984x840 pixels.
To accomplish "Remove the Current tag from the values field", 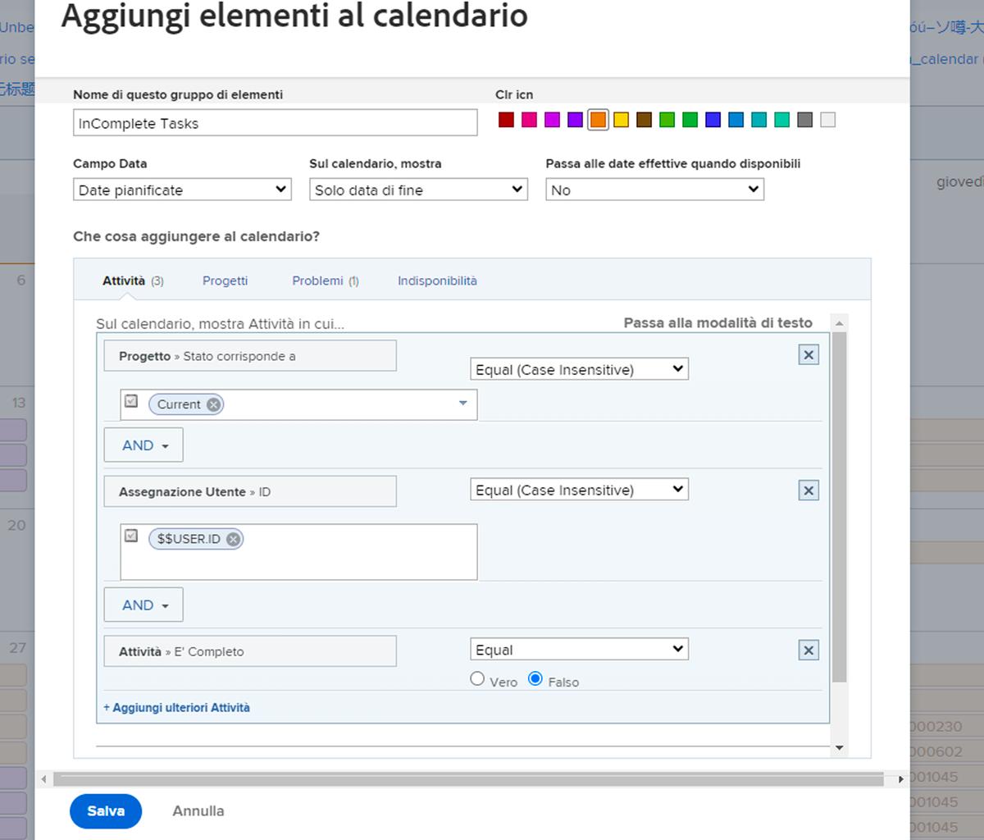I will point(212,404).
